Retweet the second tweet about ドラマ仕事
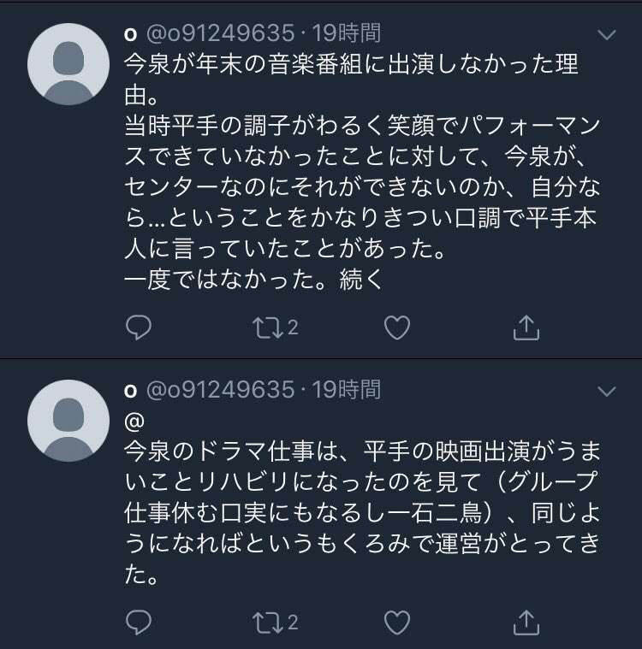Screen dimensions: 642x649 coord(268,622)
